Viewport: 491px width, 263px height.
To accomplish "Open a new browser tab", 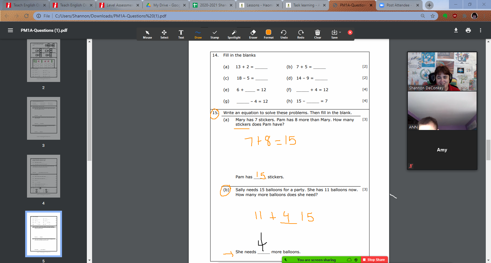I will [429, 5].
